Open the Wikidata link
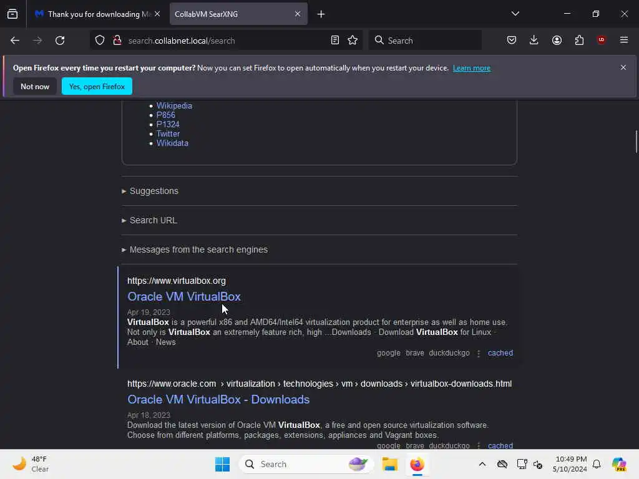Screen dimensions: 639x479 pos(172,143)
